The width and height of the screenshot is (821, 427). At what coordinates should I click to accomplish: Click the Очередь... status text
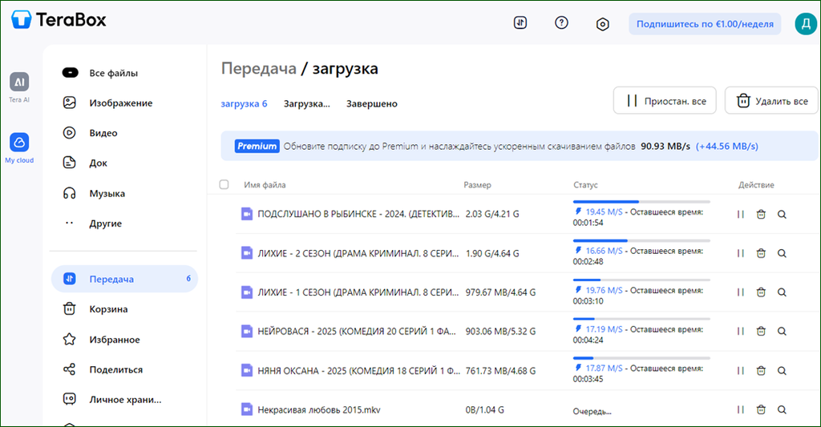tap(592, 411)
